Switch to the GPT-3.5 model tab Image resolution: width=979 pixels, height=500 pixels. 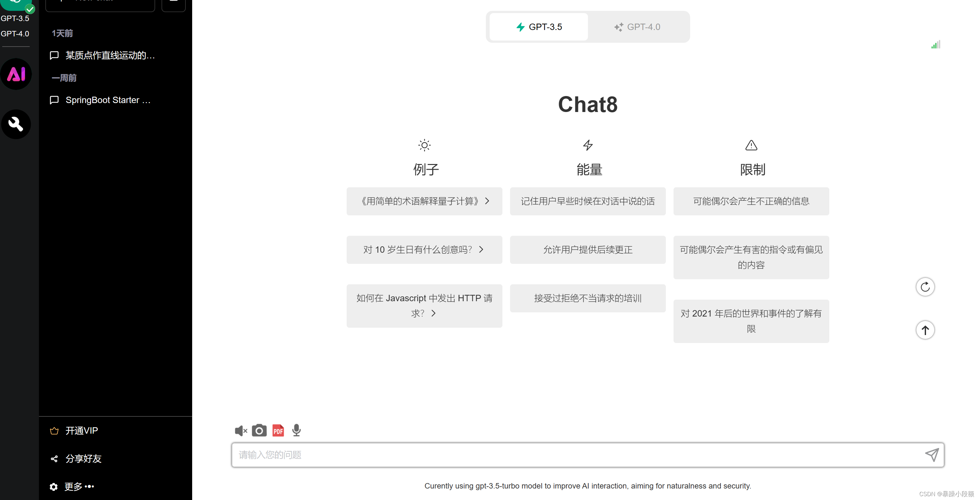pos(539,27)
